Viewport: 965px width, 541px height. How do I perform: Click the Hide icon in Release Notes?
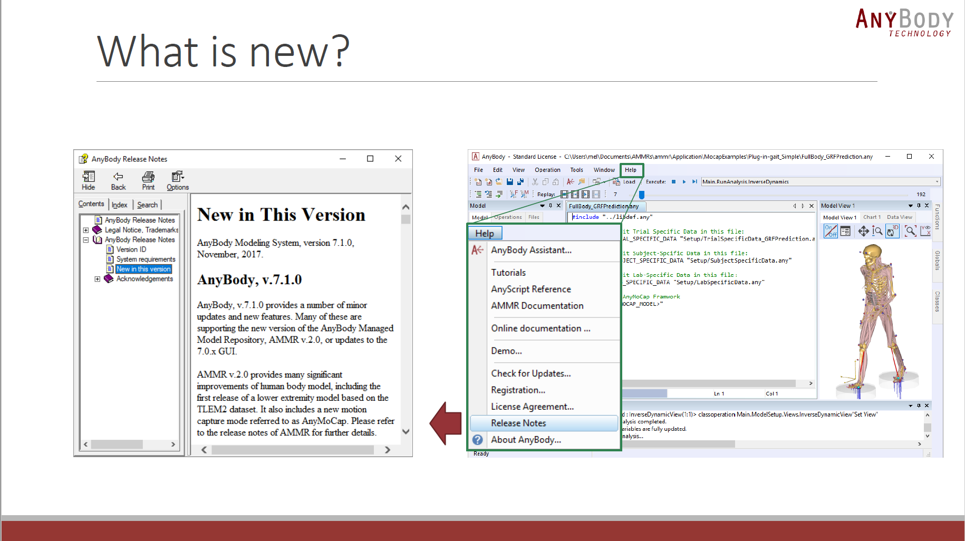coord(89,180)
